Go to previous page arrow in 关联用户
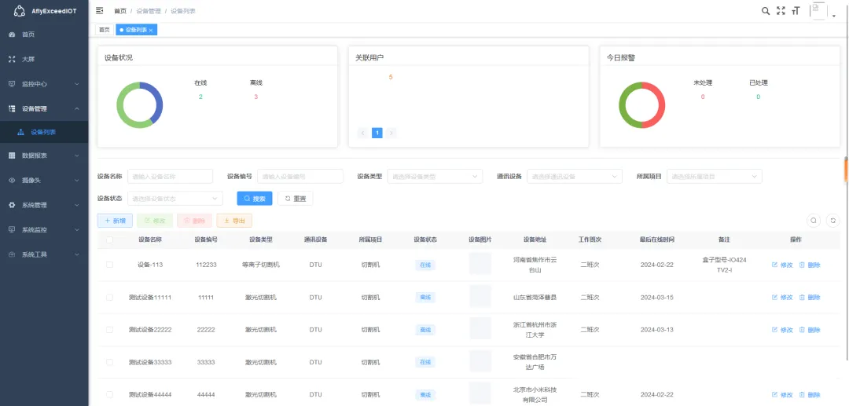Screen dimensions: 849x406 point(362,133)
